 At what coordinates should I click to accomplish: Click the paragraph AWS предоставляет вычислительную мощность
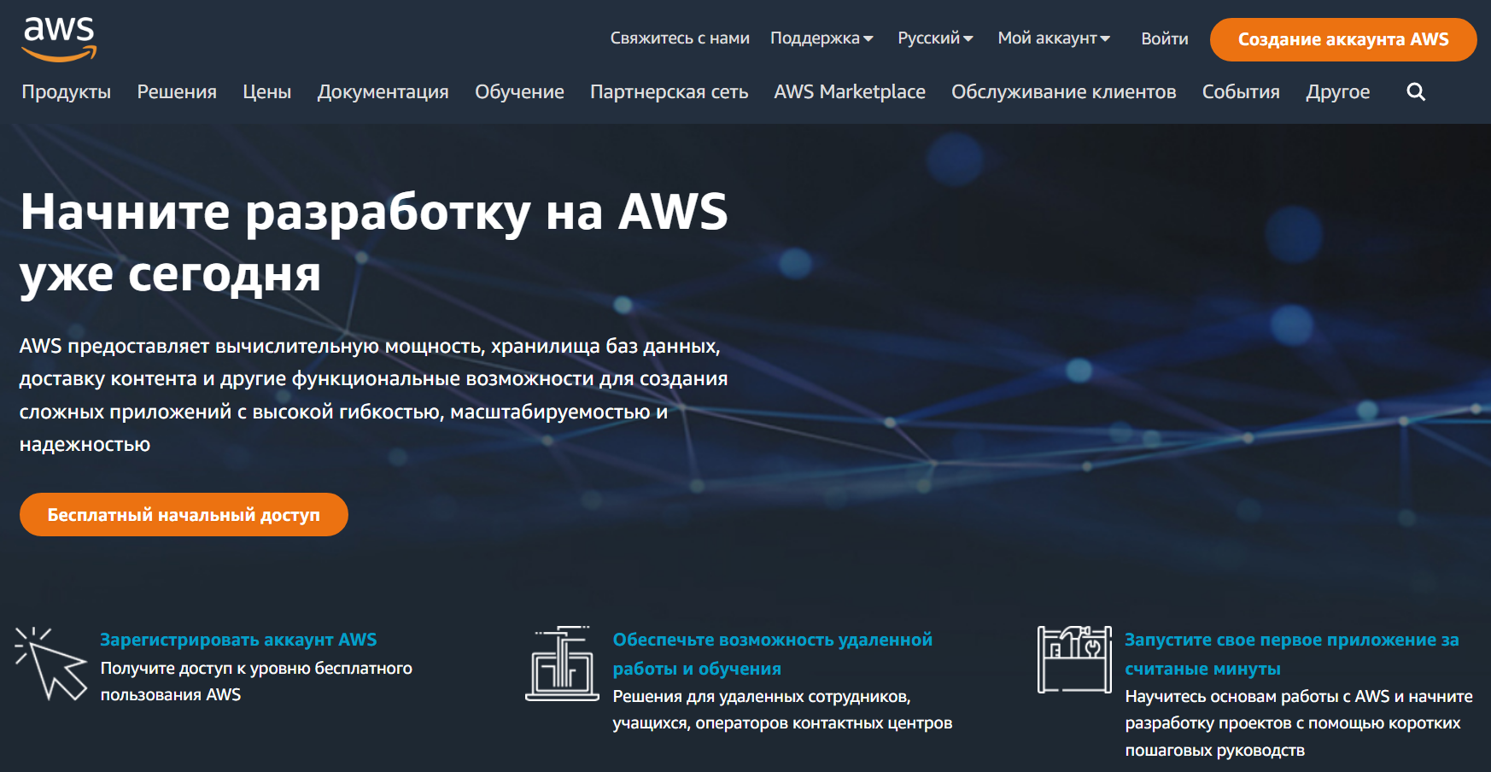pos(374,395)
